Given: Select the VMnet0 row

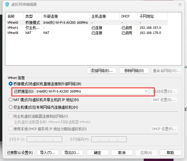Looking at the screenshot, I should pos(87,23).
